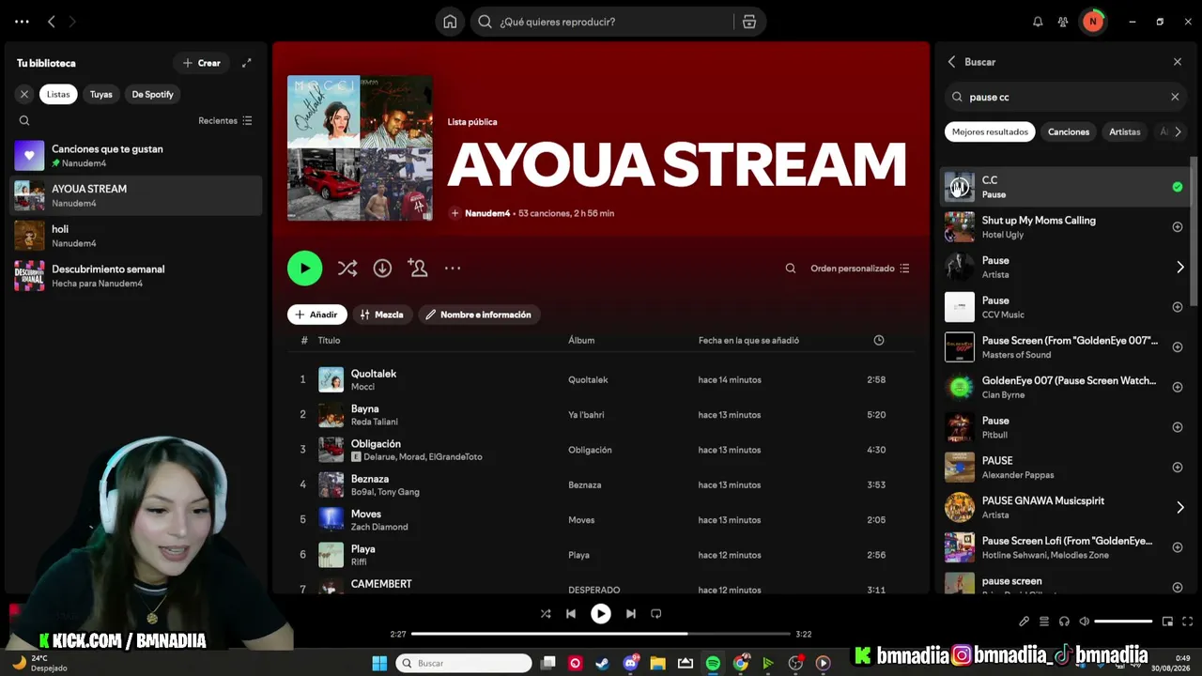Viewport: 1202px width, 676px height.
Task: Toggle shuffle in the bottom player bar
Action: click(546, 614)
